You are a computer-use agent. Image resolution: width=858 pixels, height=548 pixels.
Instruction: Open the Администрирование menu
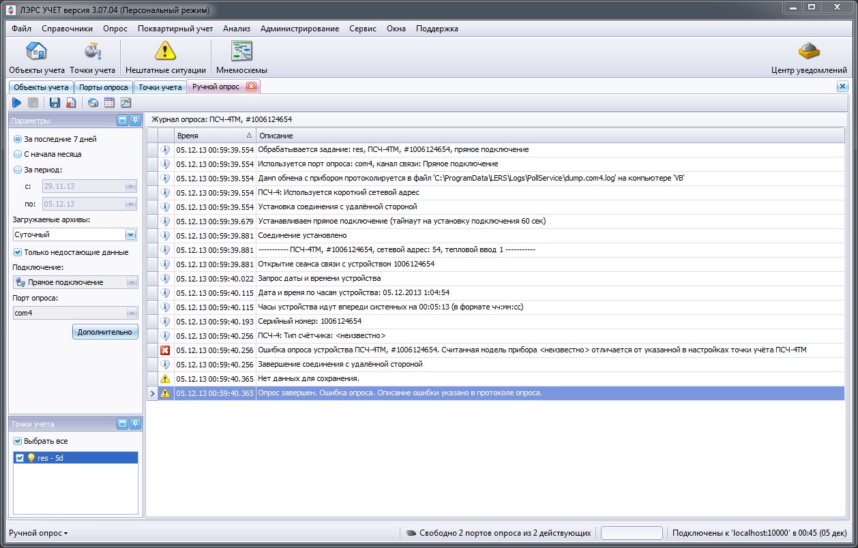point(299,29)
